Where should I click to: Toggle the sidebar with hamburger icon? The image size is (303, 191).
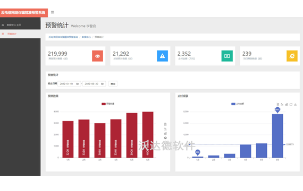[x=53, y=12]
